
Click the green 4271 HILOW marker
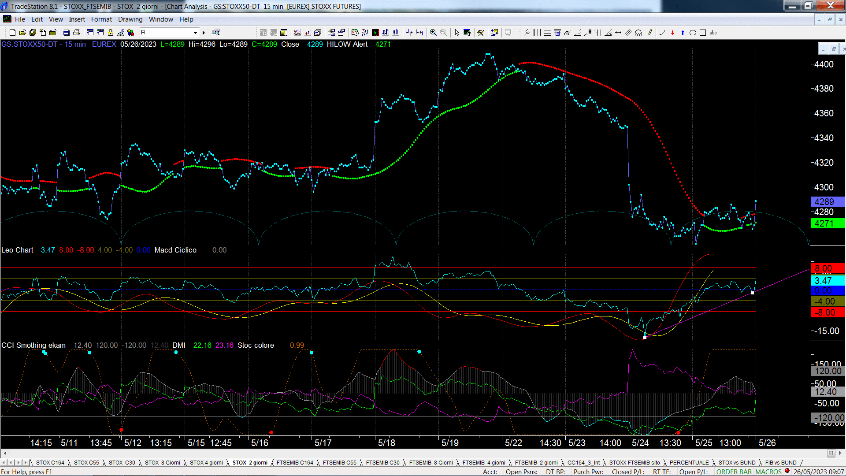[828, 223]
